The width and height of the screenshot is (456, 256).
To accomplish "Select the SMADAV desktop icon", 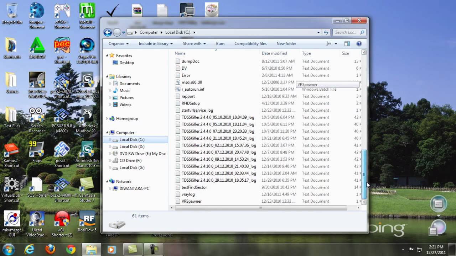I will pyautogui.click(x=37, y=48).
